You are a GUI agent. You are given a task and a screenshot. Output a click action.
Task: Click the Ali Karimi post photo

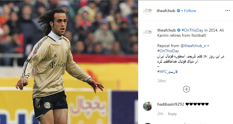coord(69,62)
